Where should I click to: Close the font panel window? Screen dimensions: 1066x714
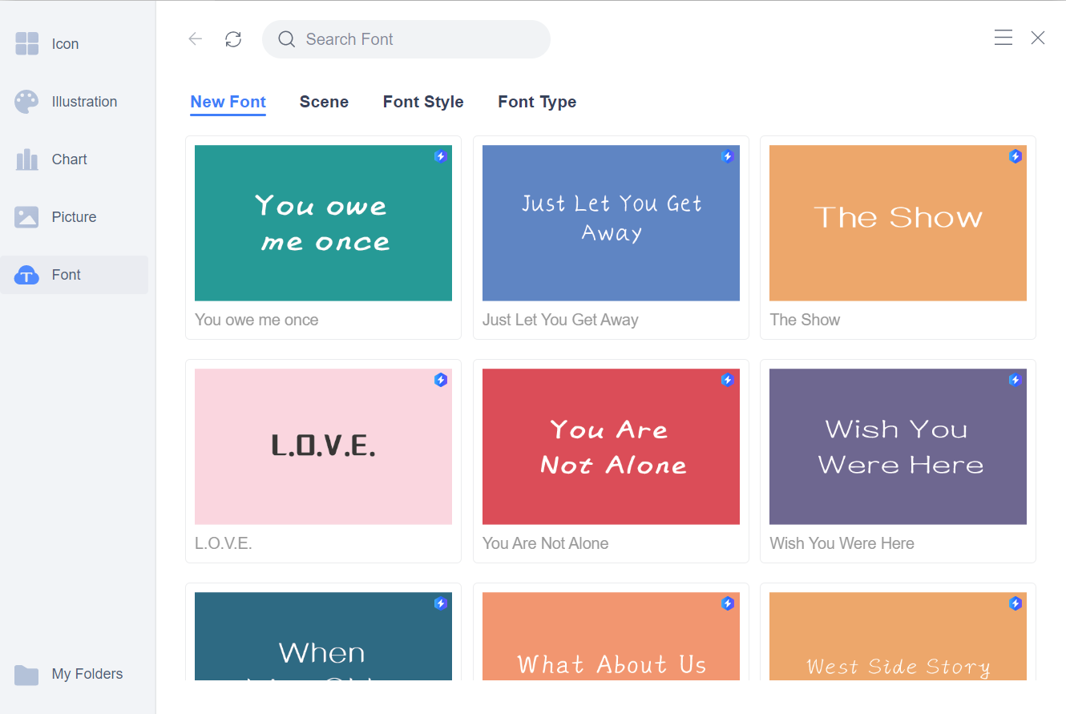1038,38
